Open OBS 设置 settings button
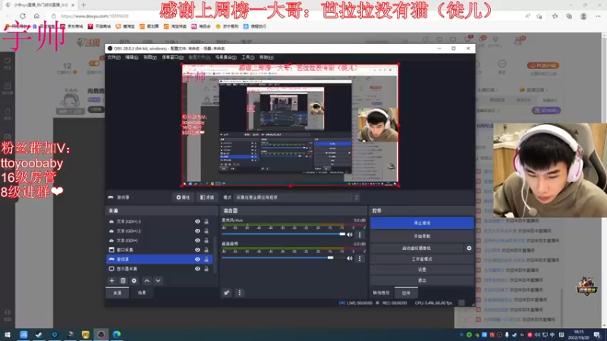Viewport: 607px width, 341px height. point(422,270)
